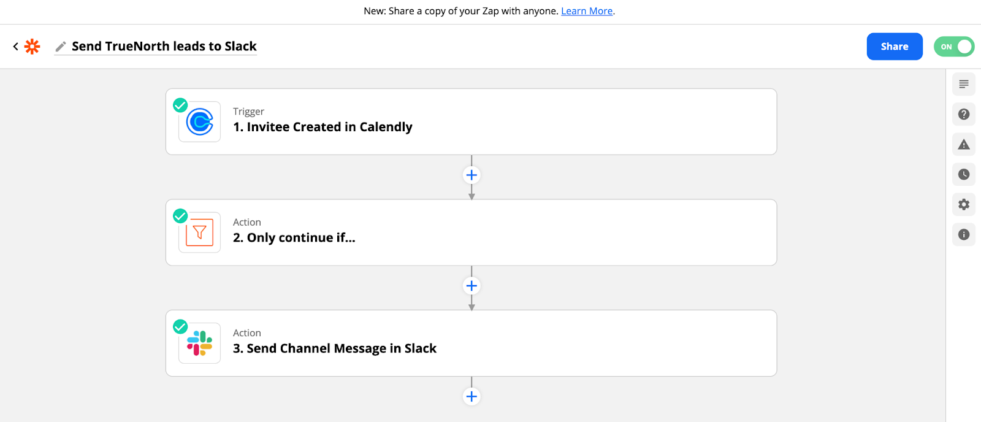
Task: Go back using the left chevron arrow
Action: click(x=16, y=47)
